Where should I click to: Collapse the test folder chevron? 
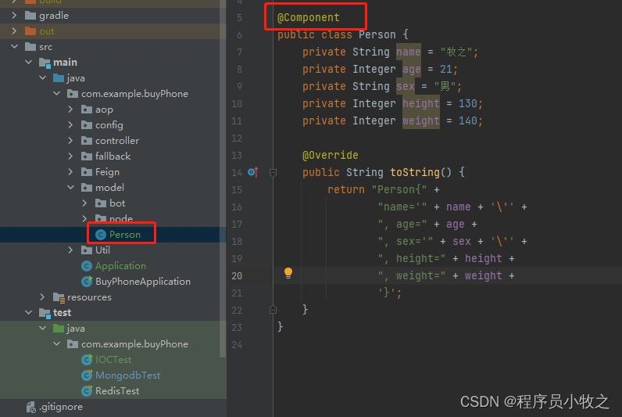click(x=29, y=312)
